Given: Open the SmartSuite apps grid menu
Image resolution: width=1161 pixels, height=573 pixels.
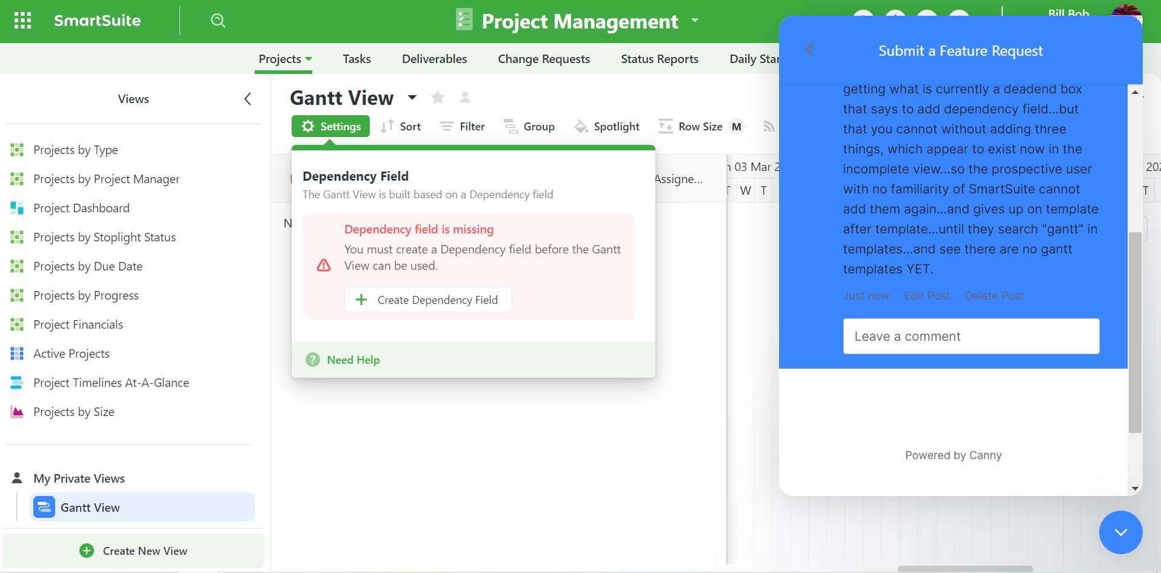Looking at the screenshot, I should pyautogui.click(x=22, y=21).
